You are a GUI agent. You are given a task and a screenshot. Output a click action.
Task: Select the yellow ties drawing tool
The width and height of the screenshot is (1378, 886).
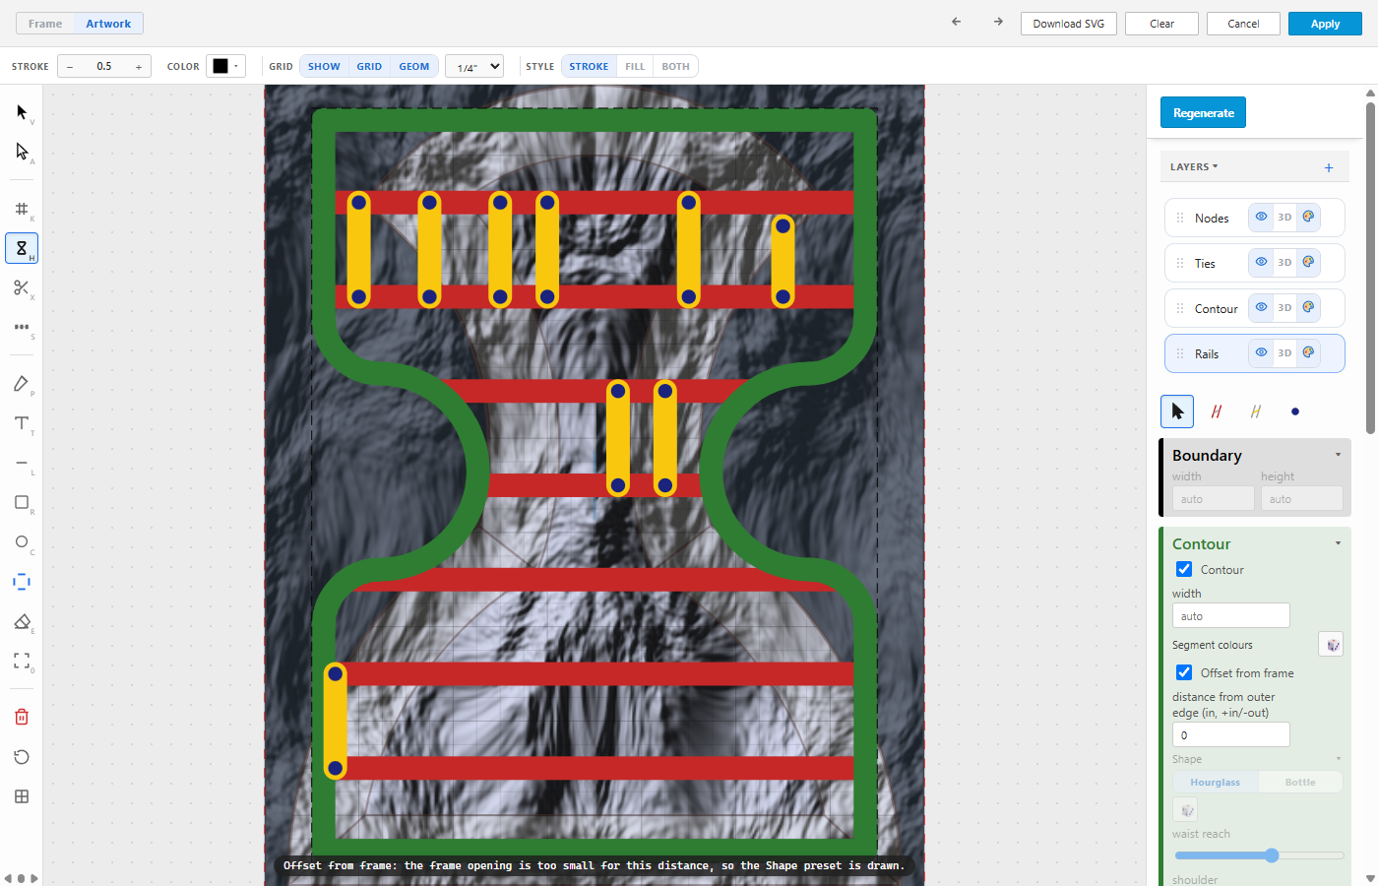1256,411
